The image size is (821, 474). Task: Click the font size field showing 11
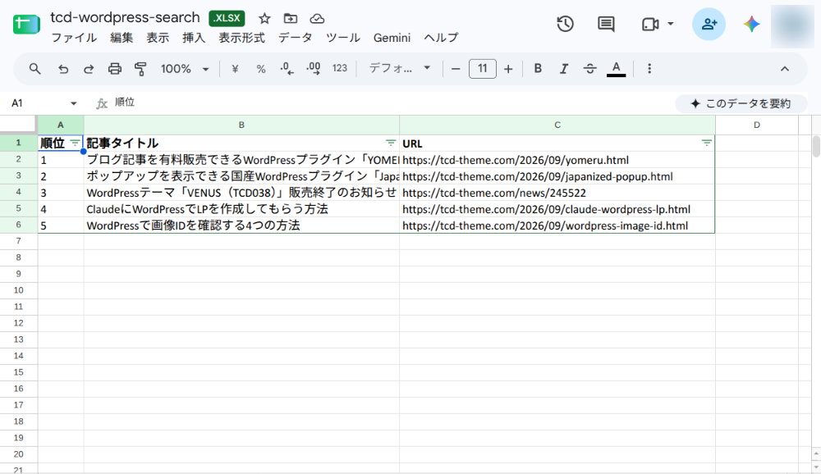click(482, 69)
